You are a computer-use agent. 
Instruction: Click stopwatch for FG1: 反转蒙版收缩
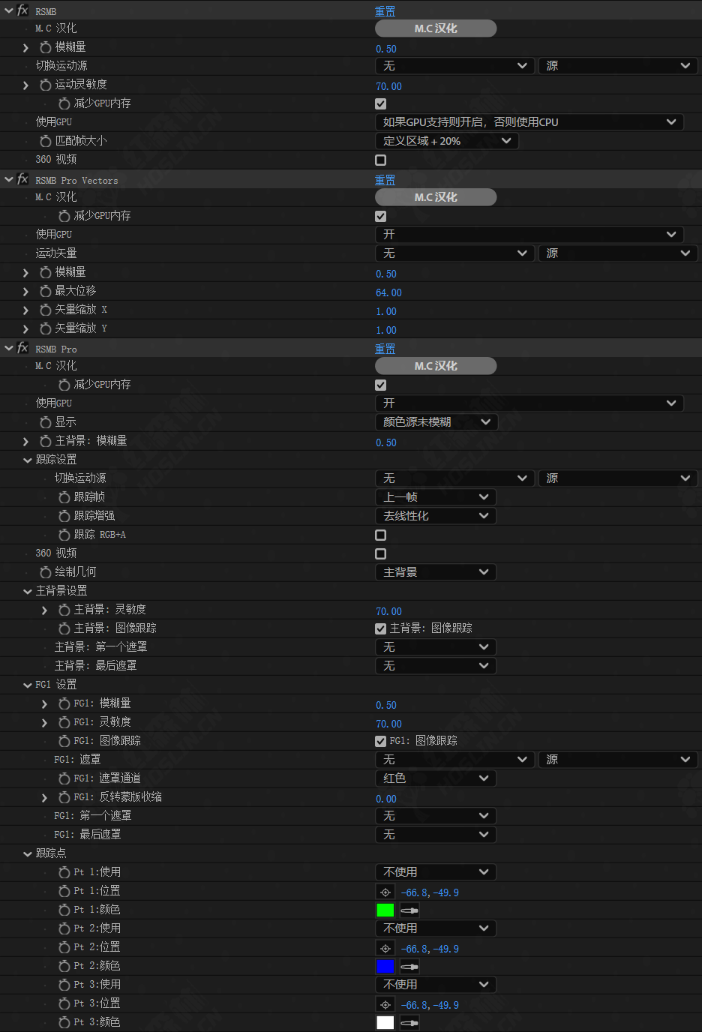pyautogui.click(x=64, y=797)
